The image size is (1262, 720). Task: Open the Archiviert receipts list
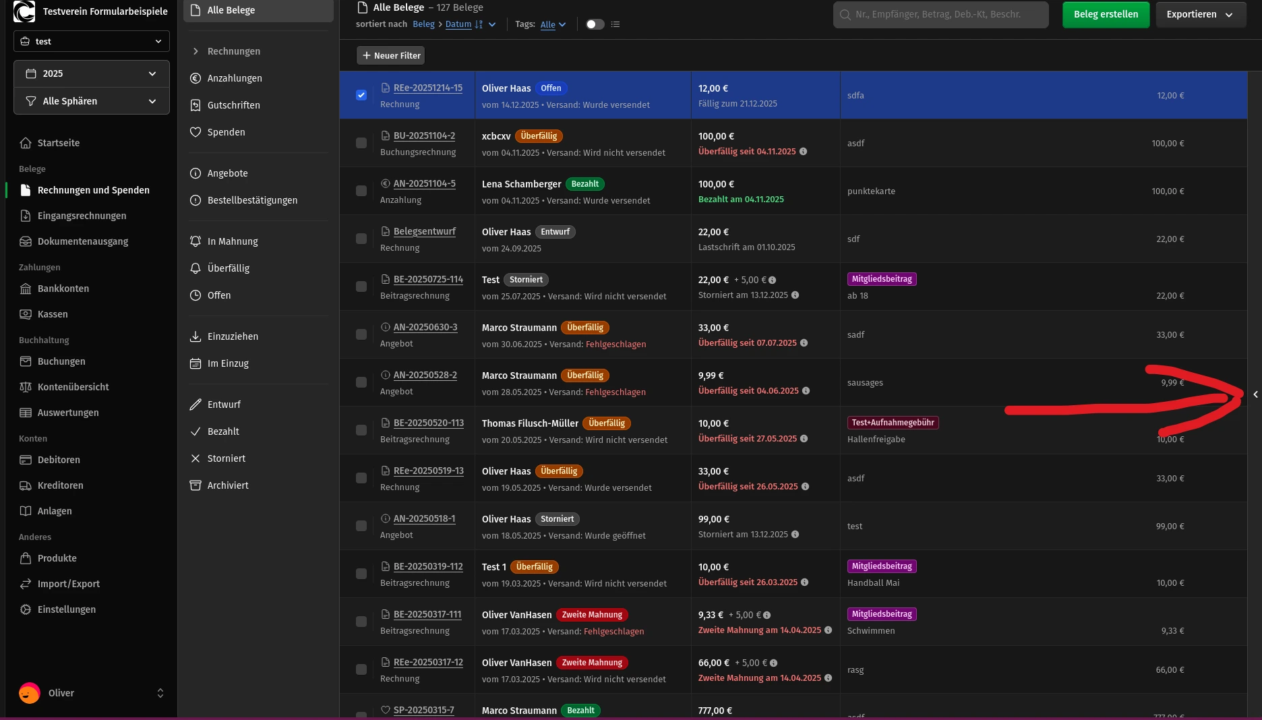click(227, 485)
